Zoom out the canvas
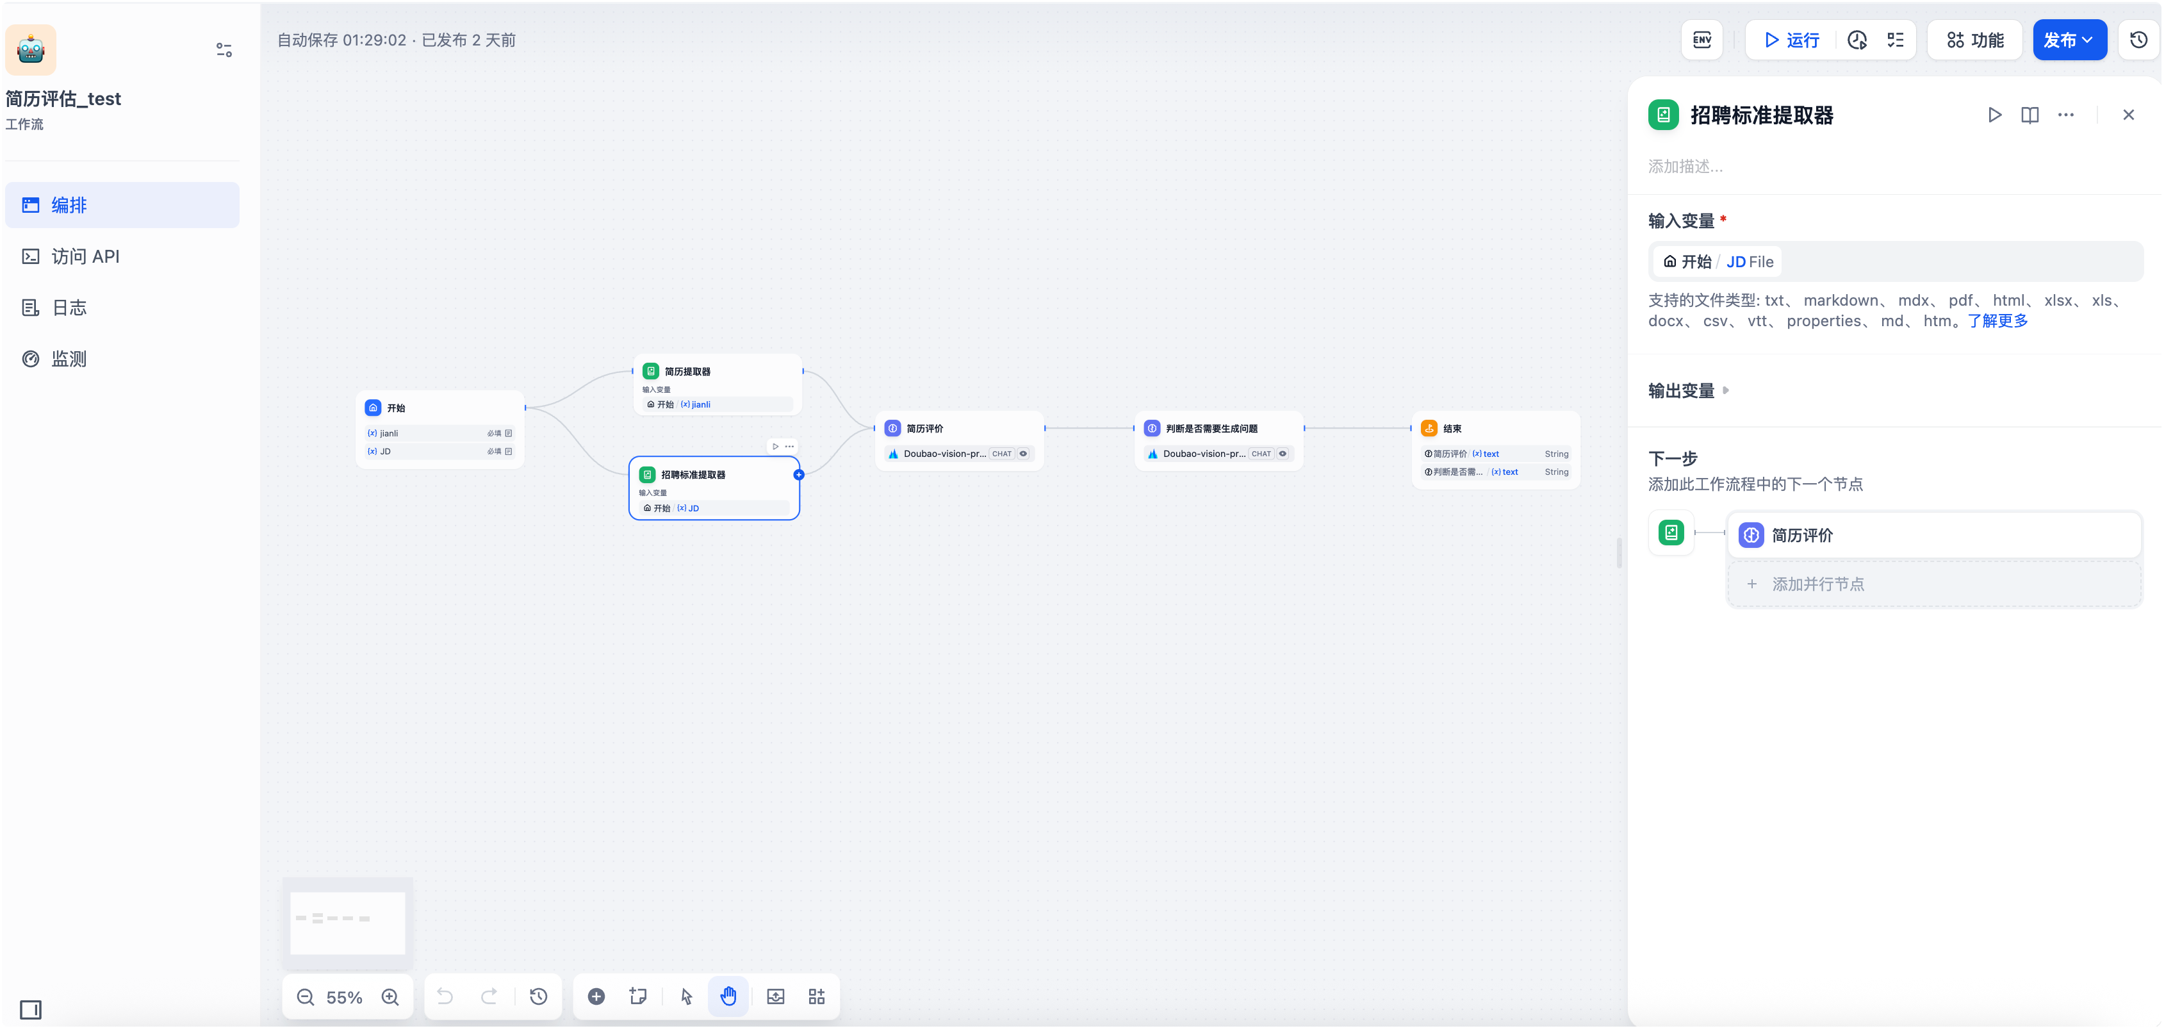 306,998
